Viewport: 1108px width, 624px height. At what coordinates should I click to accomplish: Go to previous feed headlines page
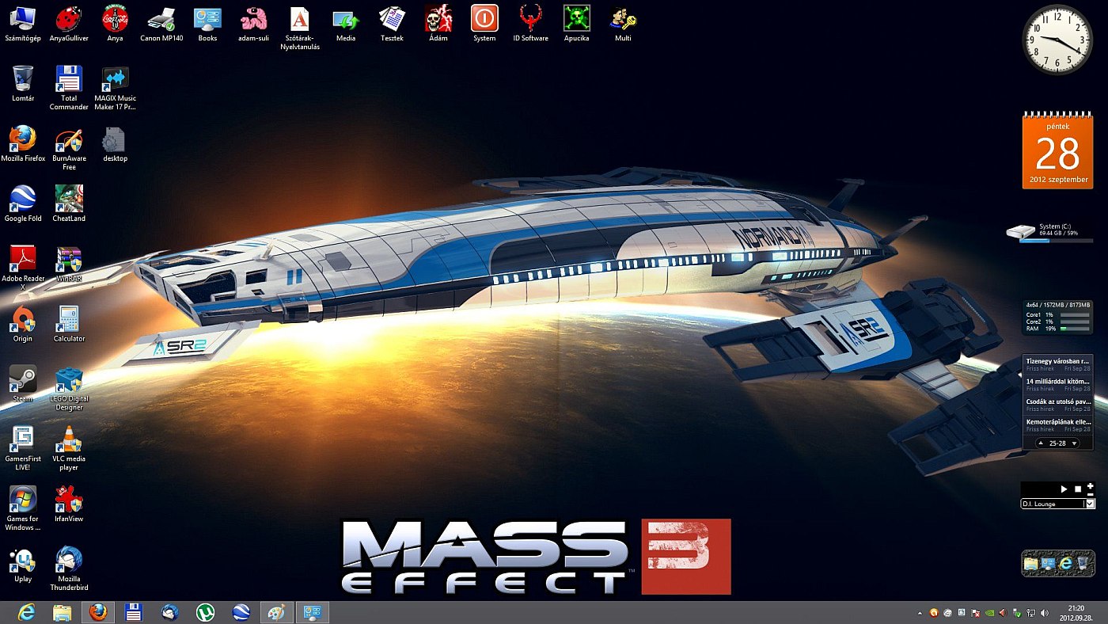[x=1041, y=443]
